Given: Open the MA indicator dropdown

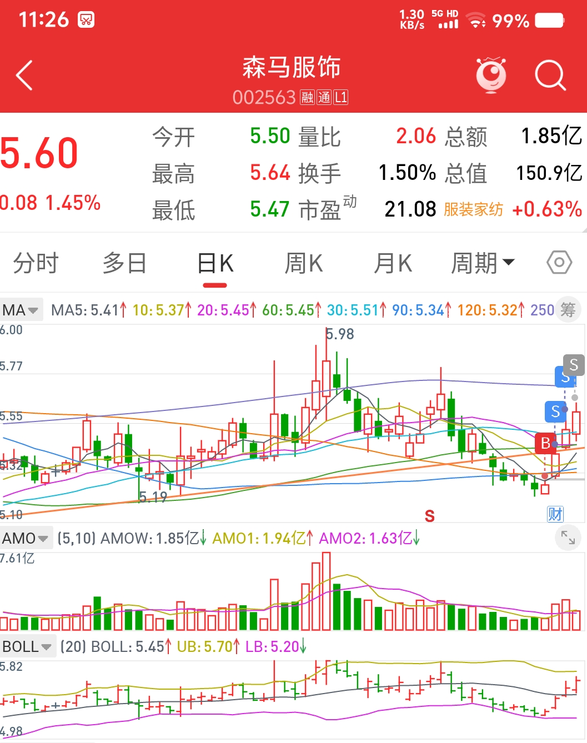Looking at the screenshot, I should click(21, 310).
